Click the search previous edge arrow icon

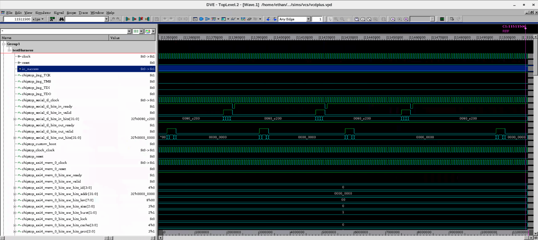pos(268,19)
